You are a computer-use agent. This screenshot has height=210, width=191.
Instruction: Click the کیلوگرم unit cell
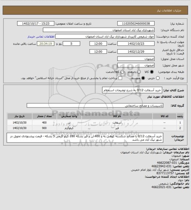69,128
